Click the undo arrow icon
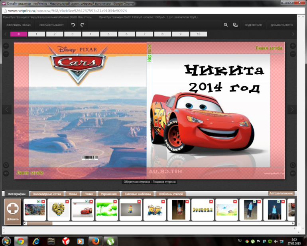Screen dimensions: 307x246 73,25
